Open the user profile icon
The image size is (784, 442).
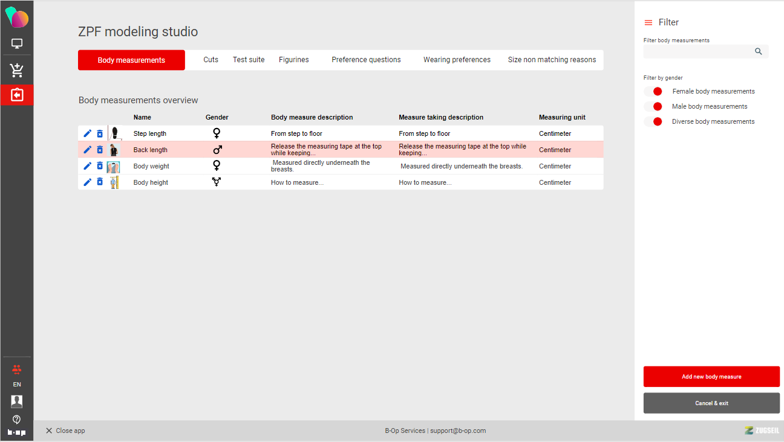tap(17, 402)
